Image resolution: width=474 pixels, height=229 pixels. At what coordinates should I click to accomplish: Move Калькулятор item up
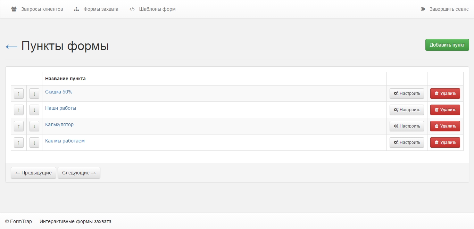click(19, 126)
